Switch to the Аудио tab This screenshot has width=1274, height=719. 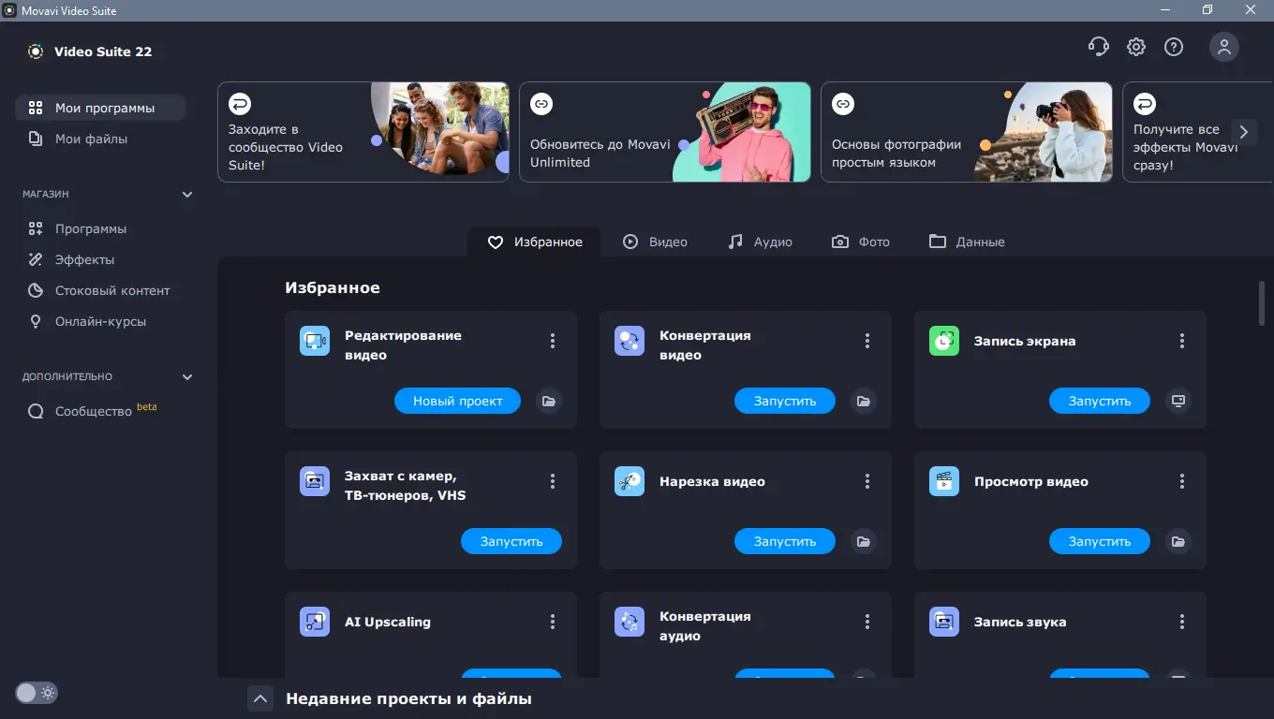tap(761, 242)
